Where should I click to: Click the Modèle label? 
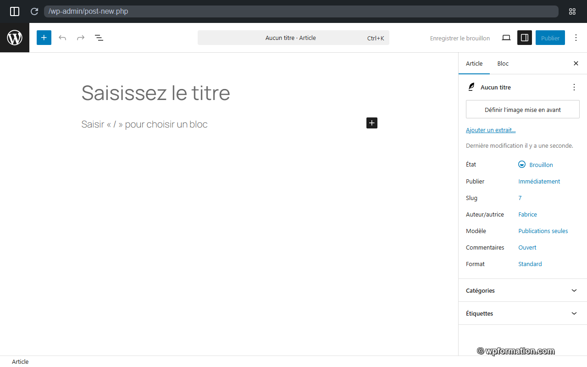(476, 231)
